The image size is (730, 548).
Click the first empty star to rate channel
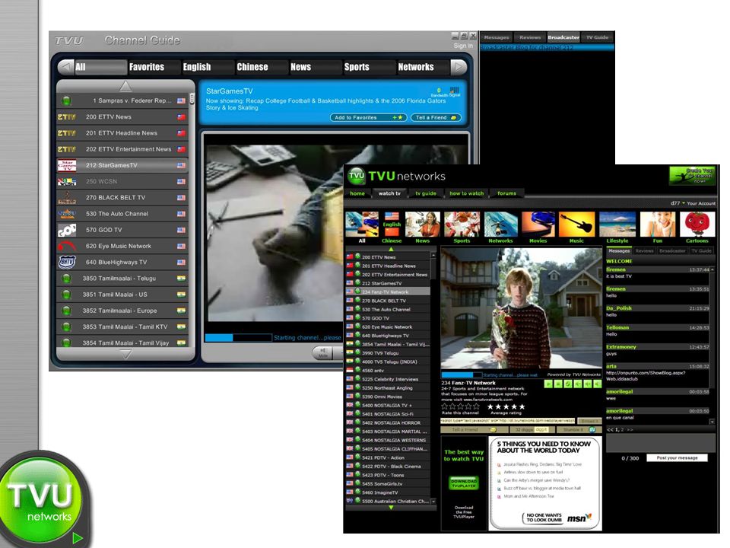445,406
